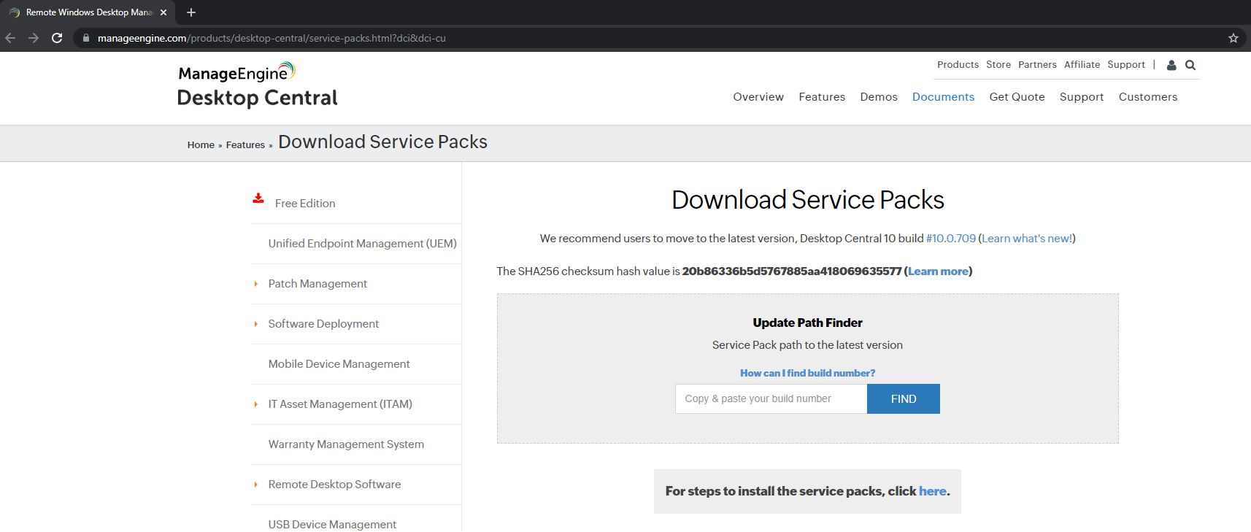This screenshot has width=1251, height=532.
Task: Open the Features menu item
Action: pyautogui.click(x=822, y=97)
